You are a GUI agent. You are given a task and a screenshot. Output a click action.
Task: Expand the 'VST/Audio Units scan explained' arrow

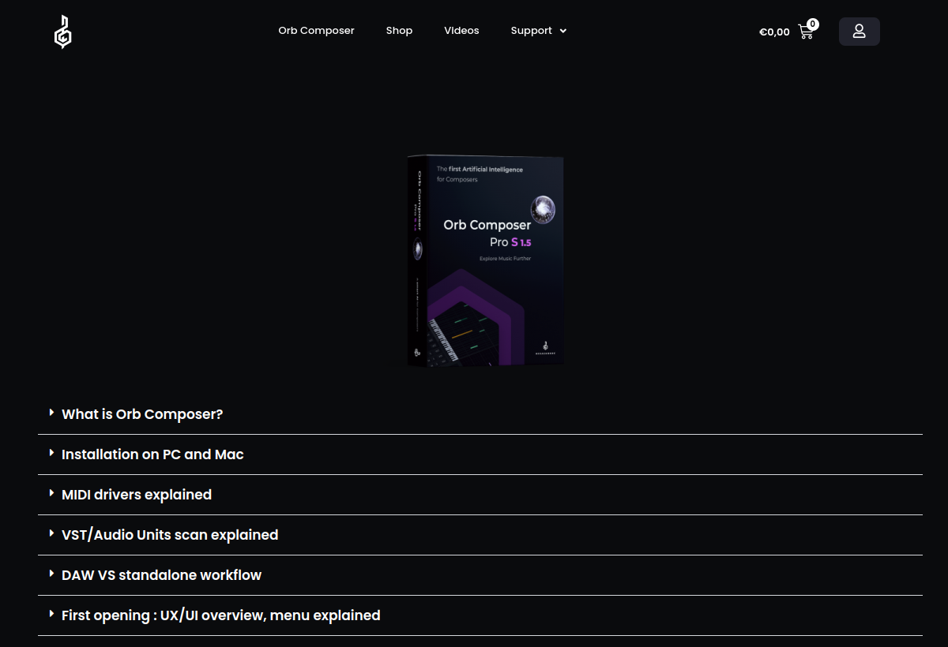coord(51,533)
